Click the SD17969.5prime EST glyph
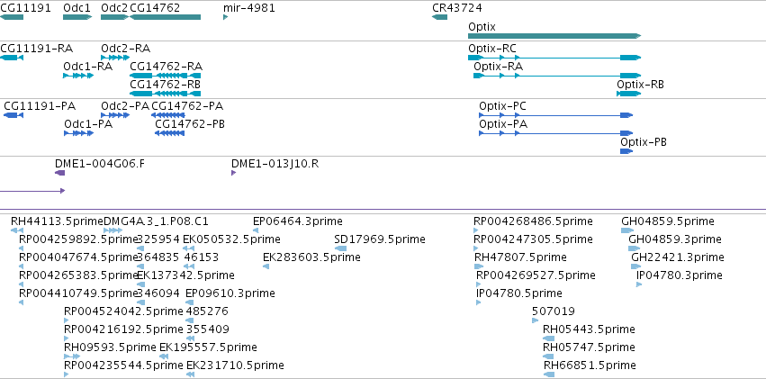 pyautogui.click(x=340, y=248)
